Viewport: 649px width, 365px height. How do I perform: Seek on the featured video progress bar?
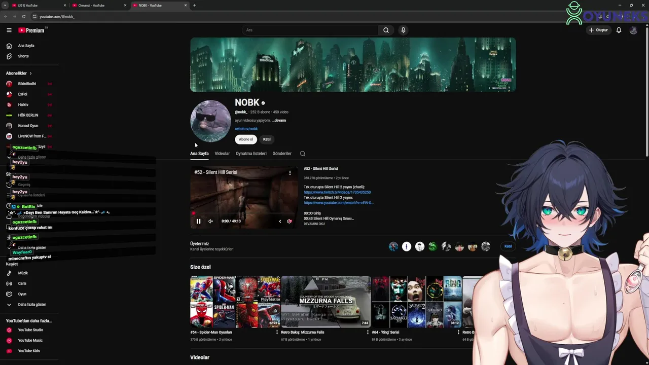click(x=244, y=213)
